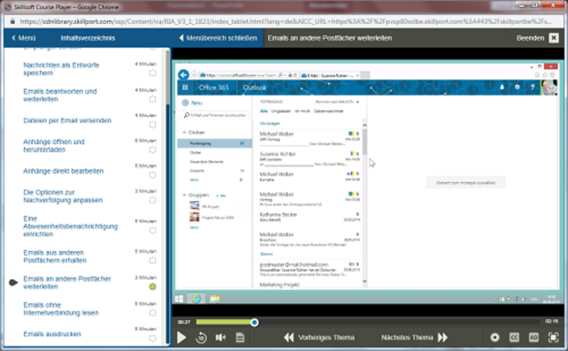Open topic Eine Abwesenheitsbenachrichtigung einrichten
The image size is (568, 351).
pyautogui.click(x=70, y=226)
